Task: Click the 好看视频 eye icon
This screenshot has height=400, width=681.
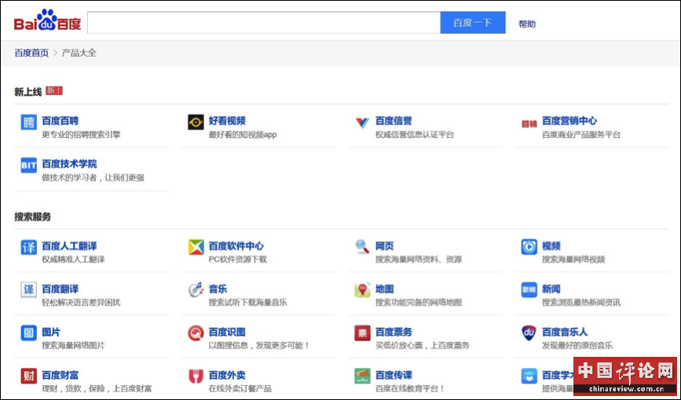Action: tap(196, 122)
